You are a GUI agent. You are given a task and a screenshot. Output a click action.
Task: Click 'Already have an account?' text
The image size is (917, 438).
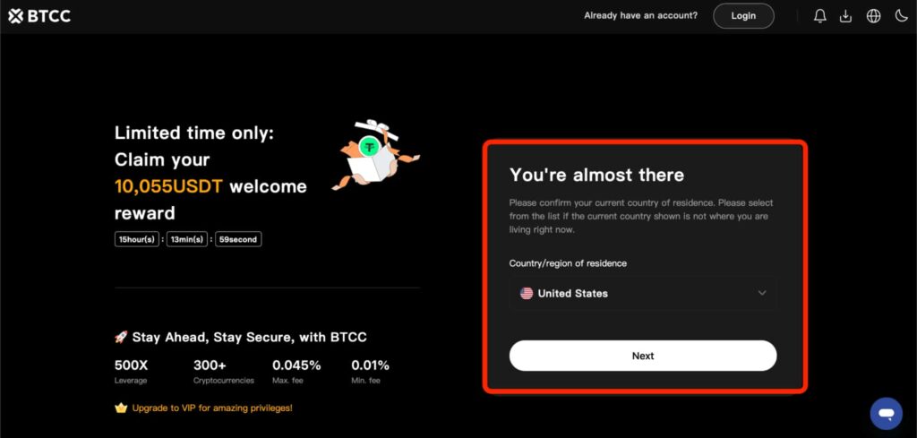[640, 16]
